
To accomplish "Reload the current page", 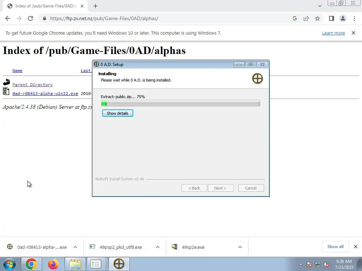I will click(x=30, y=18).
